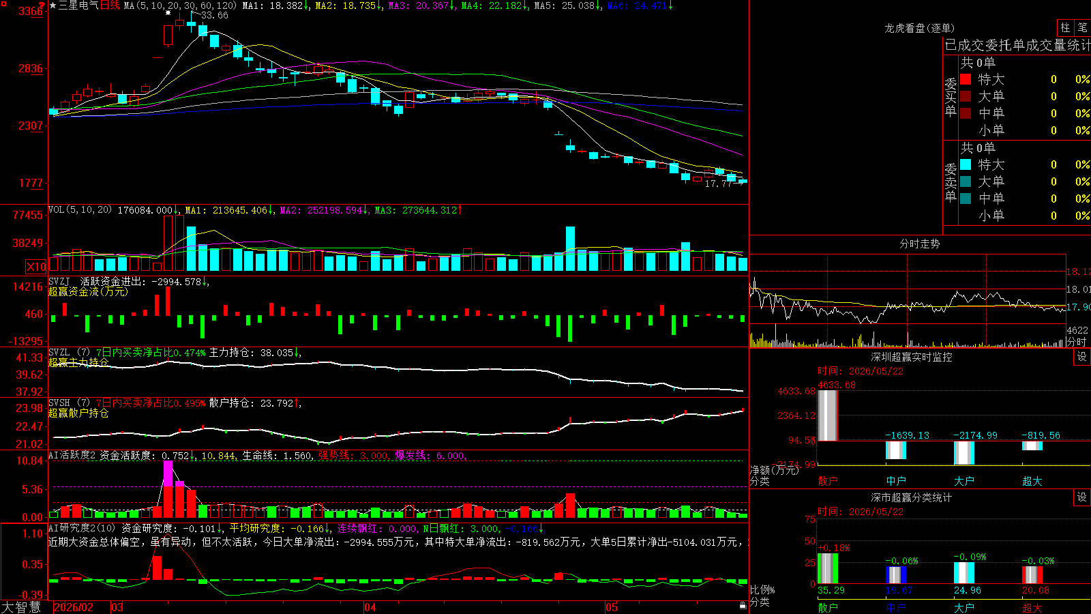
Task: Click the blue 中户 bar showing -0.06%
Action: click(896, 574)
